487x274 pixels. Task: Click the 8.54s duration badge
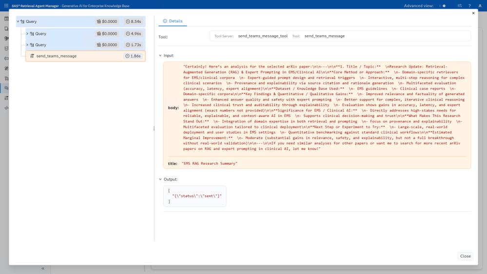(134, 21)
